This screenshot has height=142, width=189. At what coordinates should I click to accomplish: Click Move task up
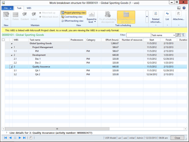point(47,12)
